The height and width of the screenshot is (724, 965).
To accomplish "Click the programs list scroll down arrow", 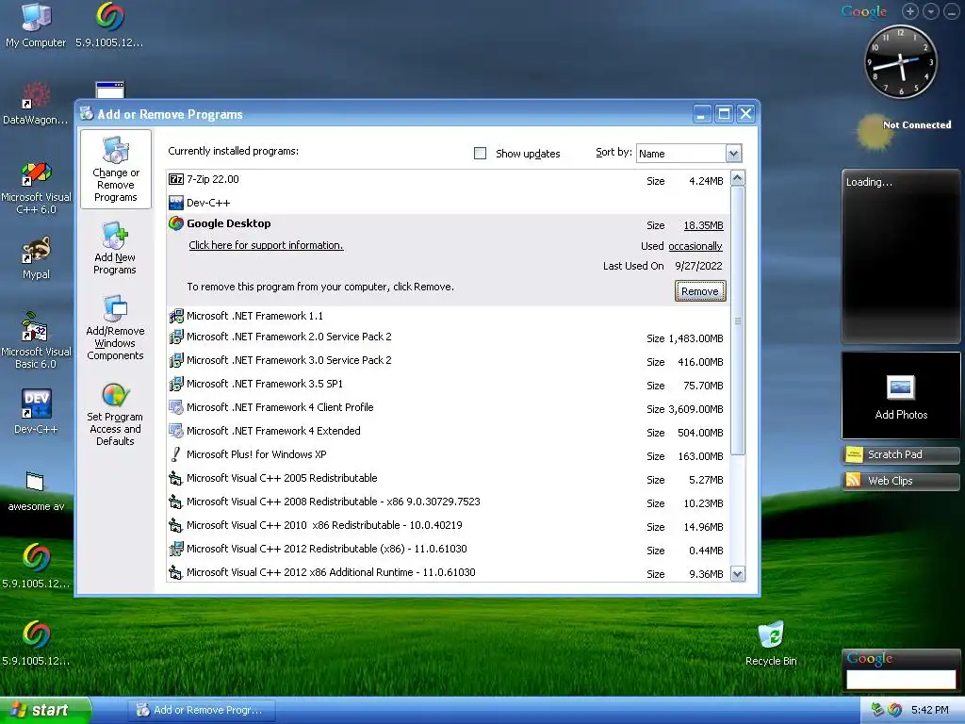I will click(x=737, y=574).
